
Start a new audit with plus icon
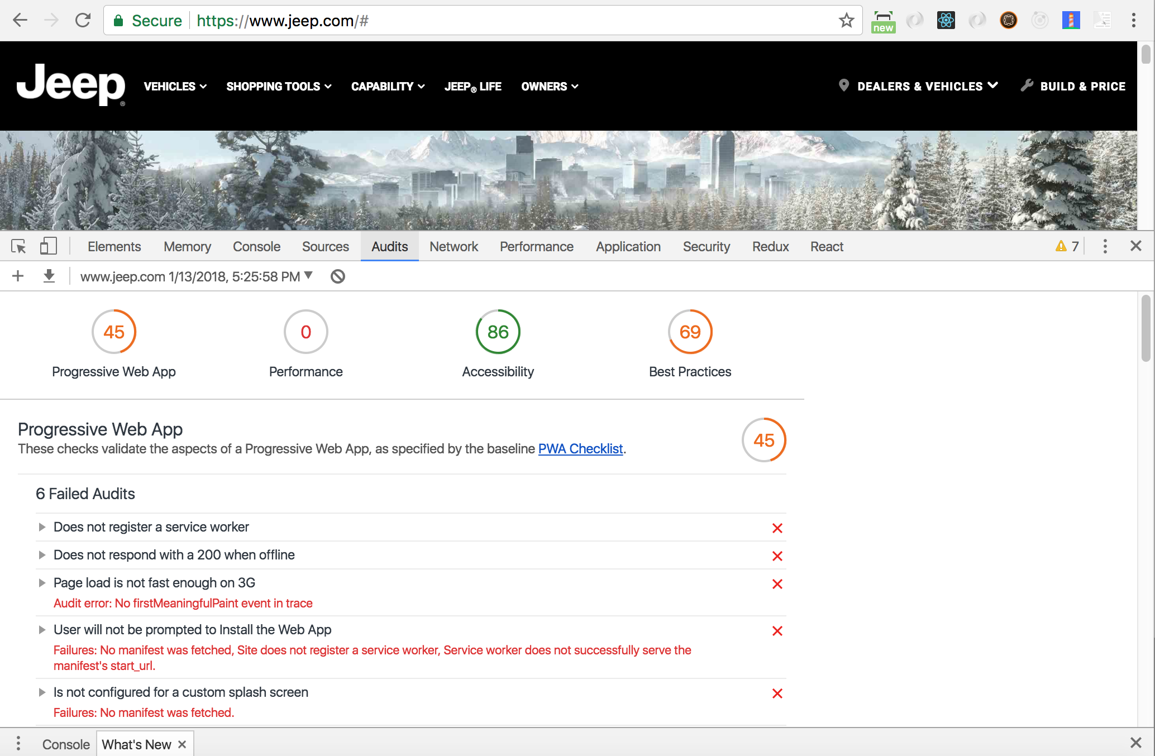(x=18, y=276)
